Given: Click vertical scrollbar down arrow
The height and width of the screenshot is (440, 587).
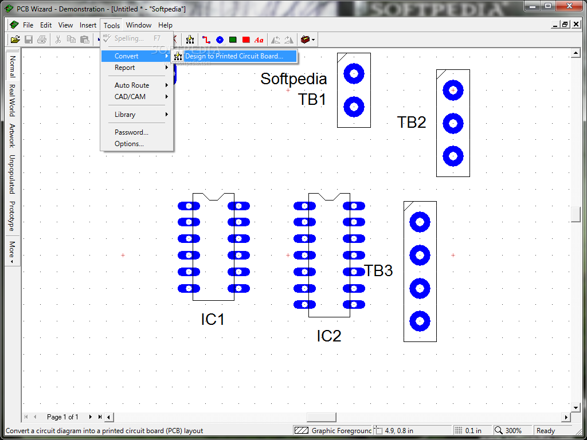Looking at the screenshot, I should click(576, 407).
